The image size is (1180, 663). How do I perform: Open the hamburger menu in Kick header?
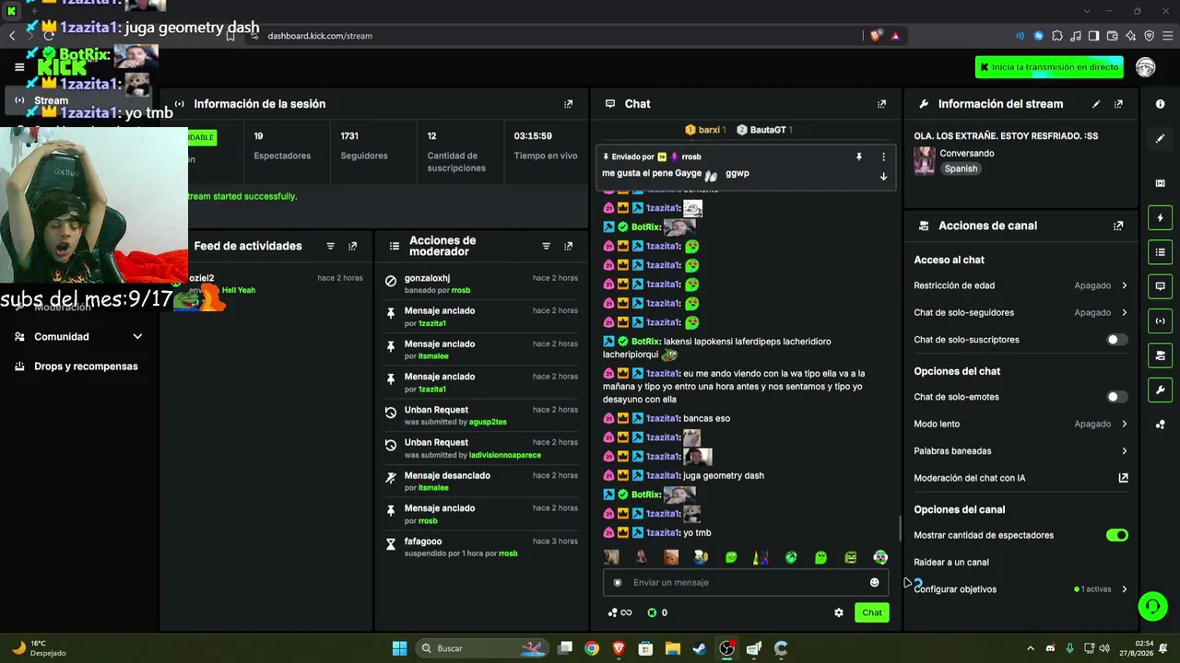click(x=19, y=67)
